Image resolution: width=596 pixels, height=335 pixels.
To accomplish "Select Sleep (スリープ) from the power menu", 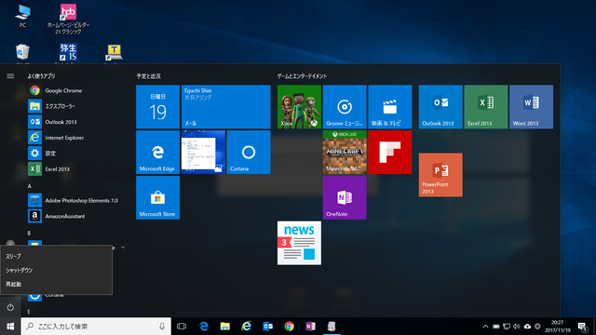I will [x=56, y=257].
